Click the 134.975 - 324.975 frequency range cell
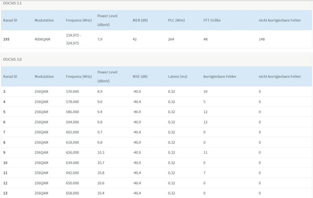 click(x=74, y=39)
